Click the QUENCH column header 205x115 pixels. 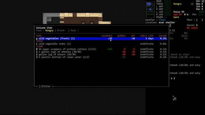[x=121, y=36]
